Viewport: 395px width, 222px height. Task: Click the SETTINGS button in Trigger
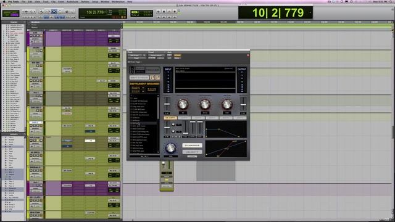point(139,78)
